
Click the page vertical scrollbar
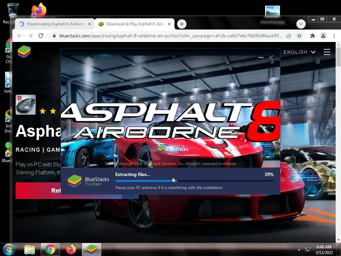pos(338,57)
